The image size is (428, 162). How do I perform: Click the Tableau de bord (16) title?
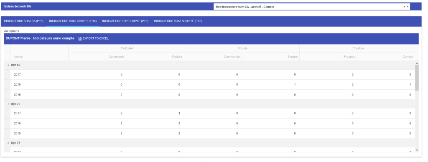[x=17, y=6]
